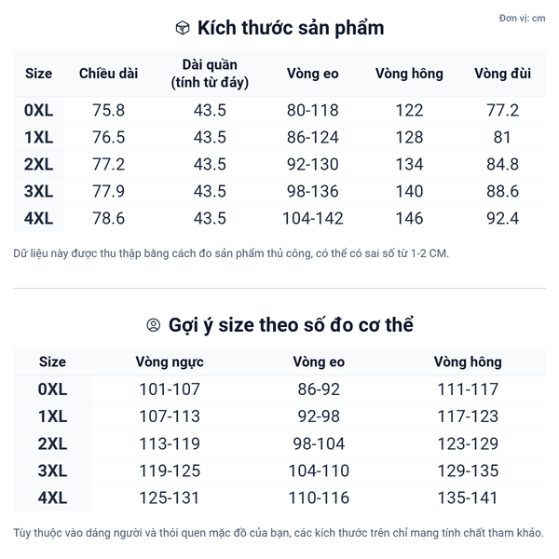Select the 77.9 length value for 3XL
The height and width of the screenshot is (559, 559).
click(108, 192)
